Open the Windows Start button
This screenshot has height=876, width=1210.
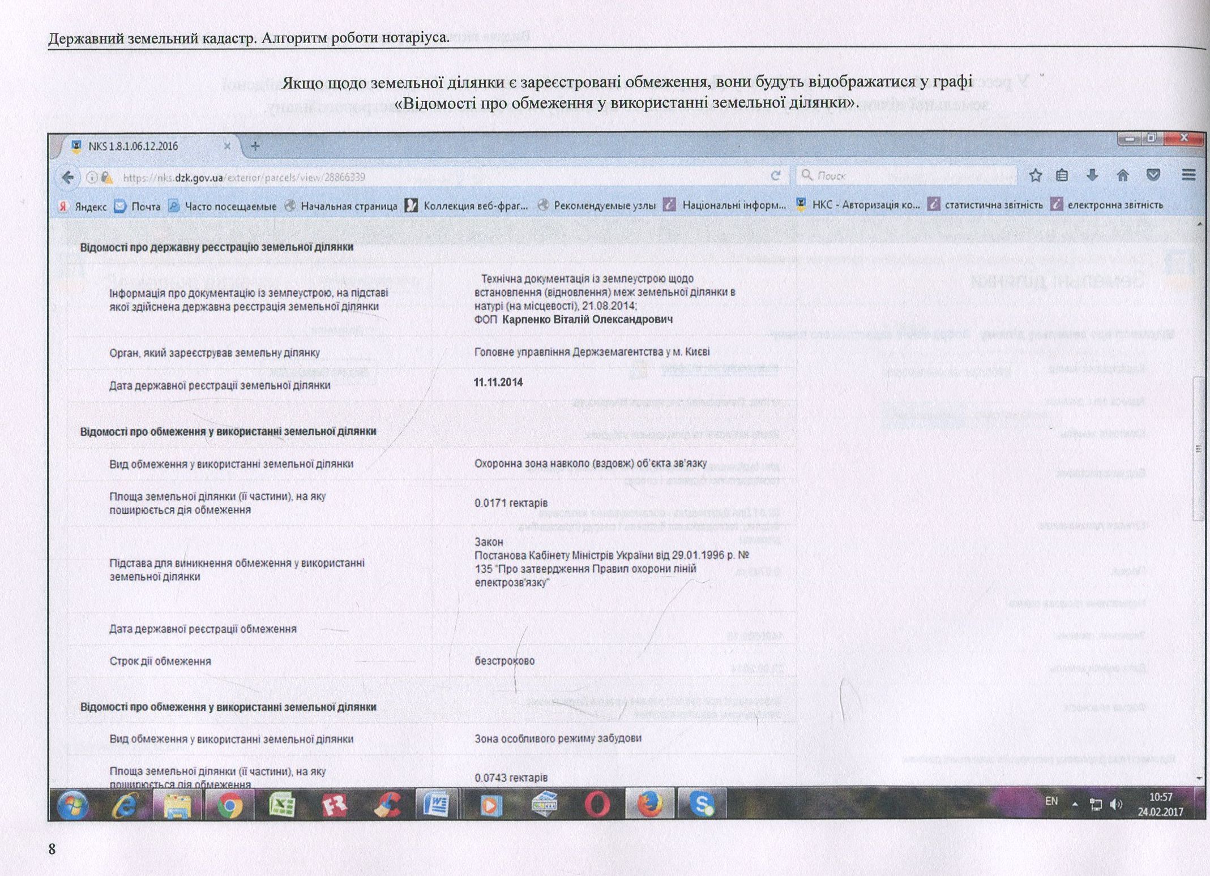point(73,804)
